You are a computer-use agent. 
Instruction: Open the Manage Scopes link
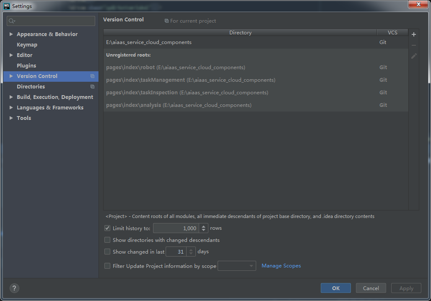(x=281, y=266)
